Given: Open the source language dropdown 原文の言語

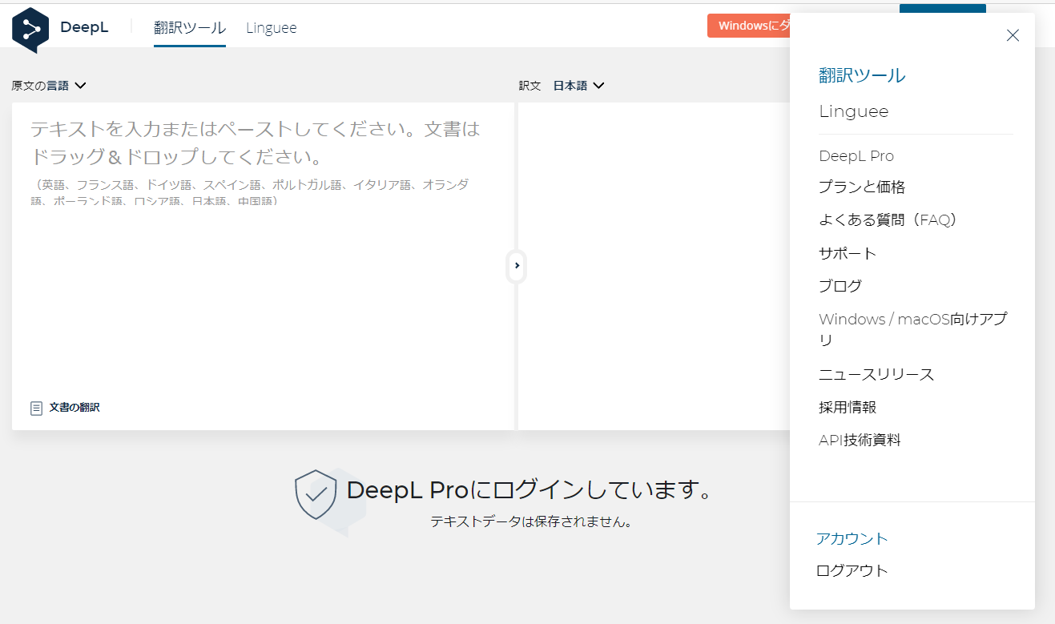Looking at the screenshot, I should coord(49,85).
